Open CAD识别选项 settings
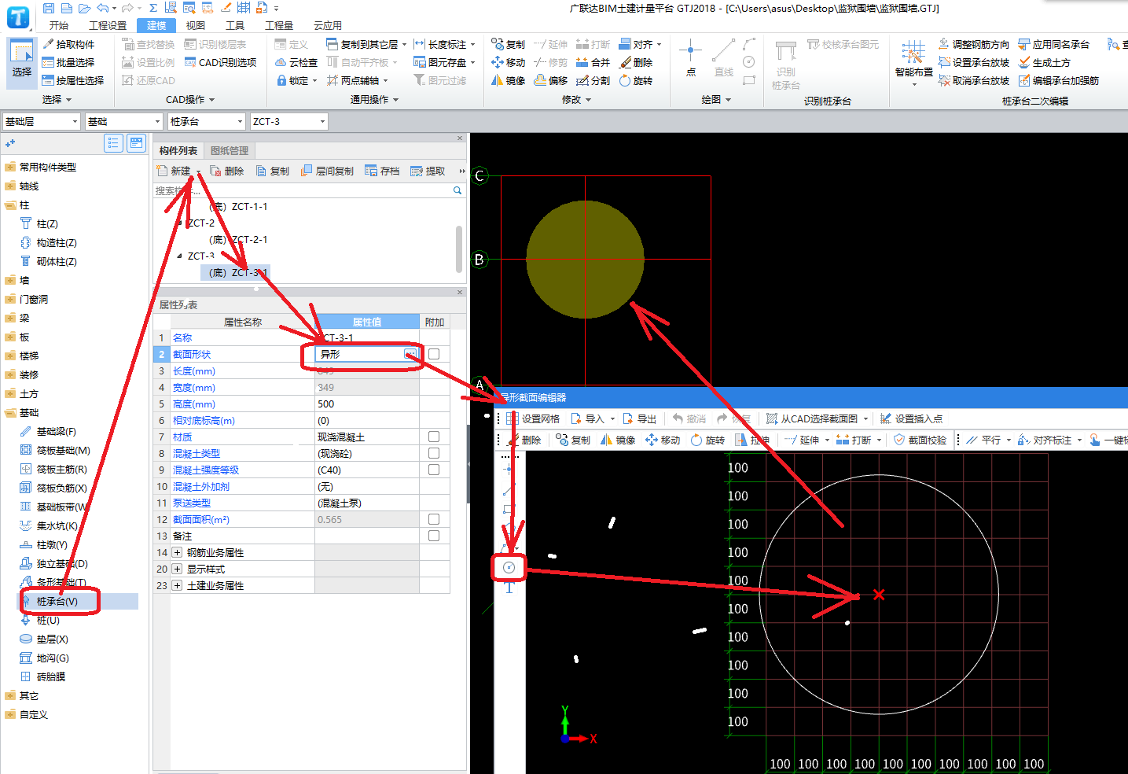The height and width of the screenshot is (774, 1128). pos(220,62)
